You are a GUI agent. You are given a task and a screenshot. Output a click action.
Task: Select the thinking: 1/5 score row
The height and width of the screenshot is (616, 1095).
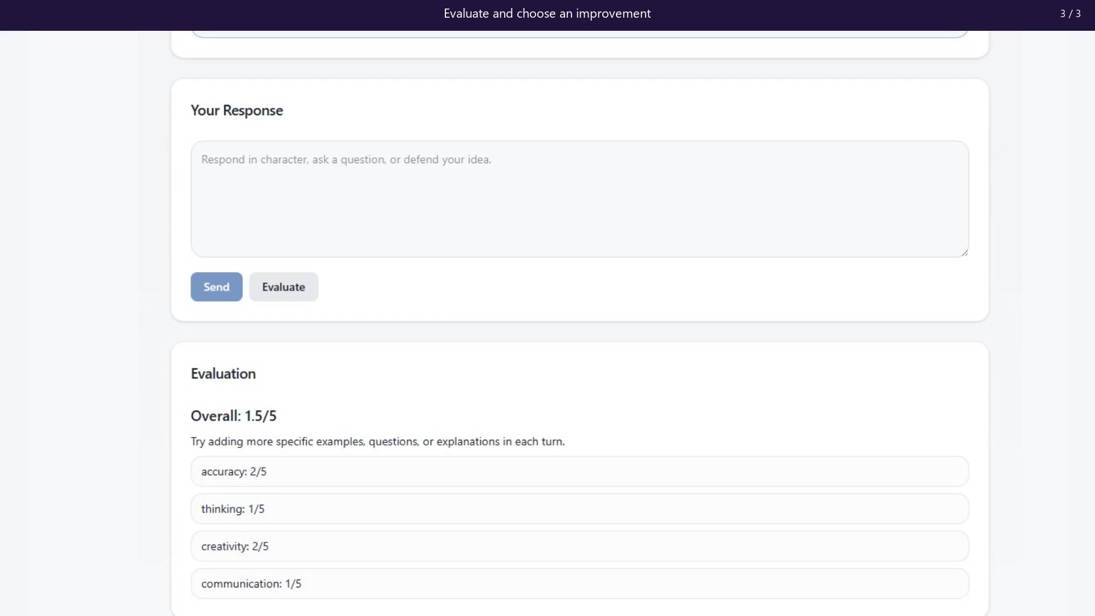[x=579, y=509]
